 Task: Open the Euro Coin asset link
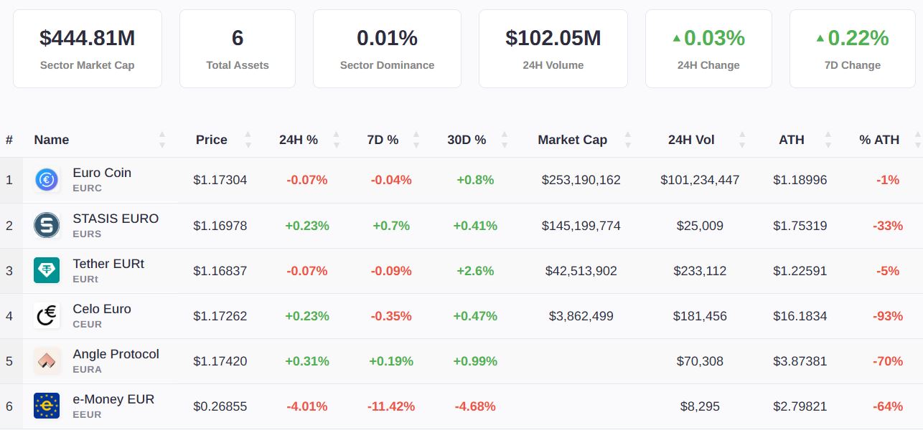(x=102, y=173)
